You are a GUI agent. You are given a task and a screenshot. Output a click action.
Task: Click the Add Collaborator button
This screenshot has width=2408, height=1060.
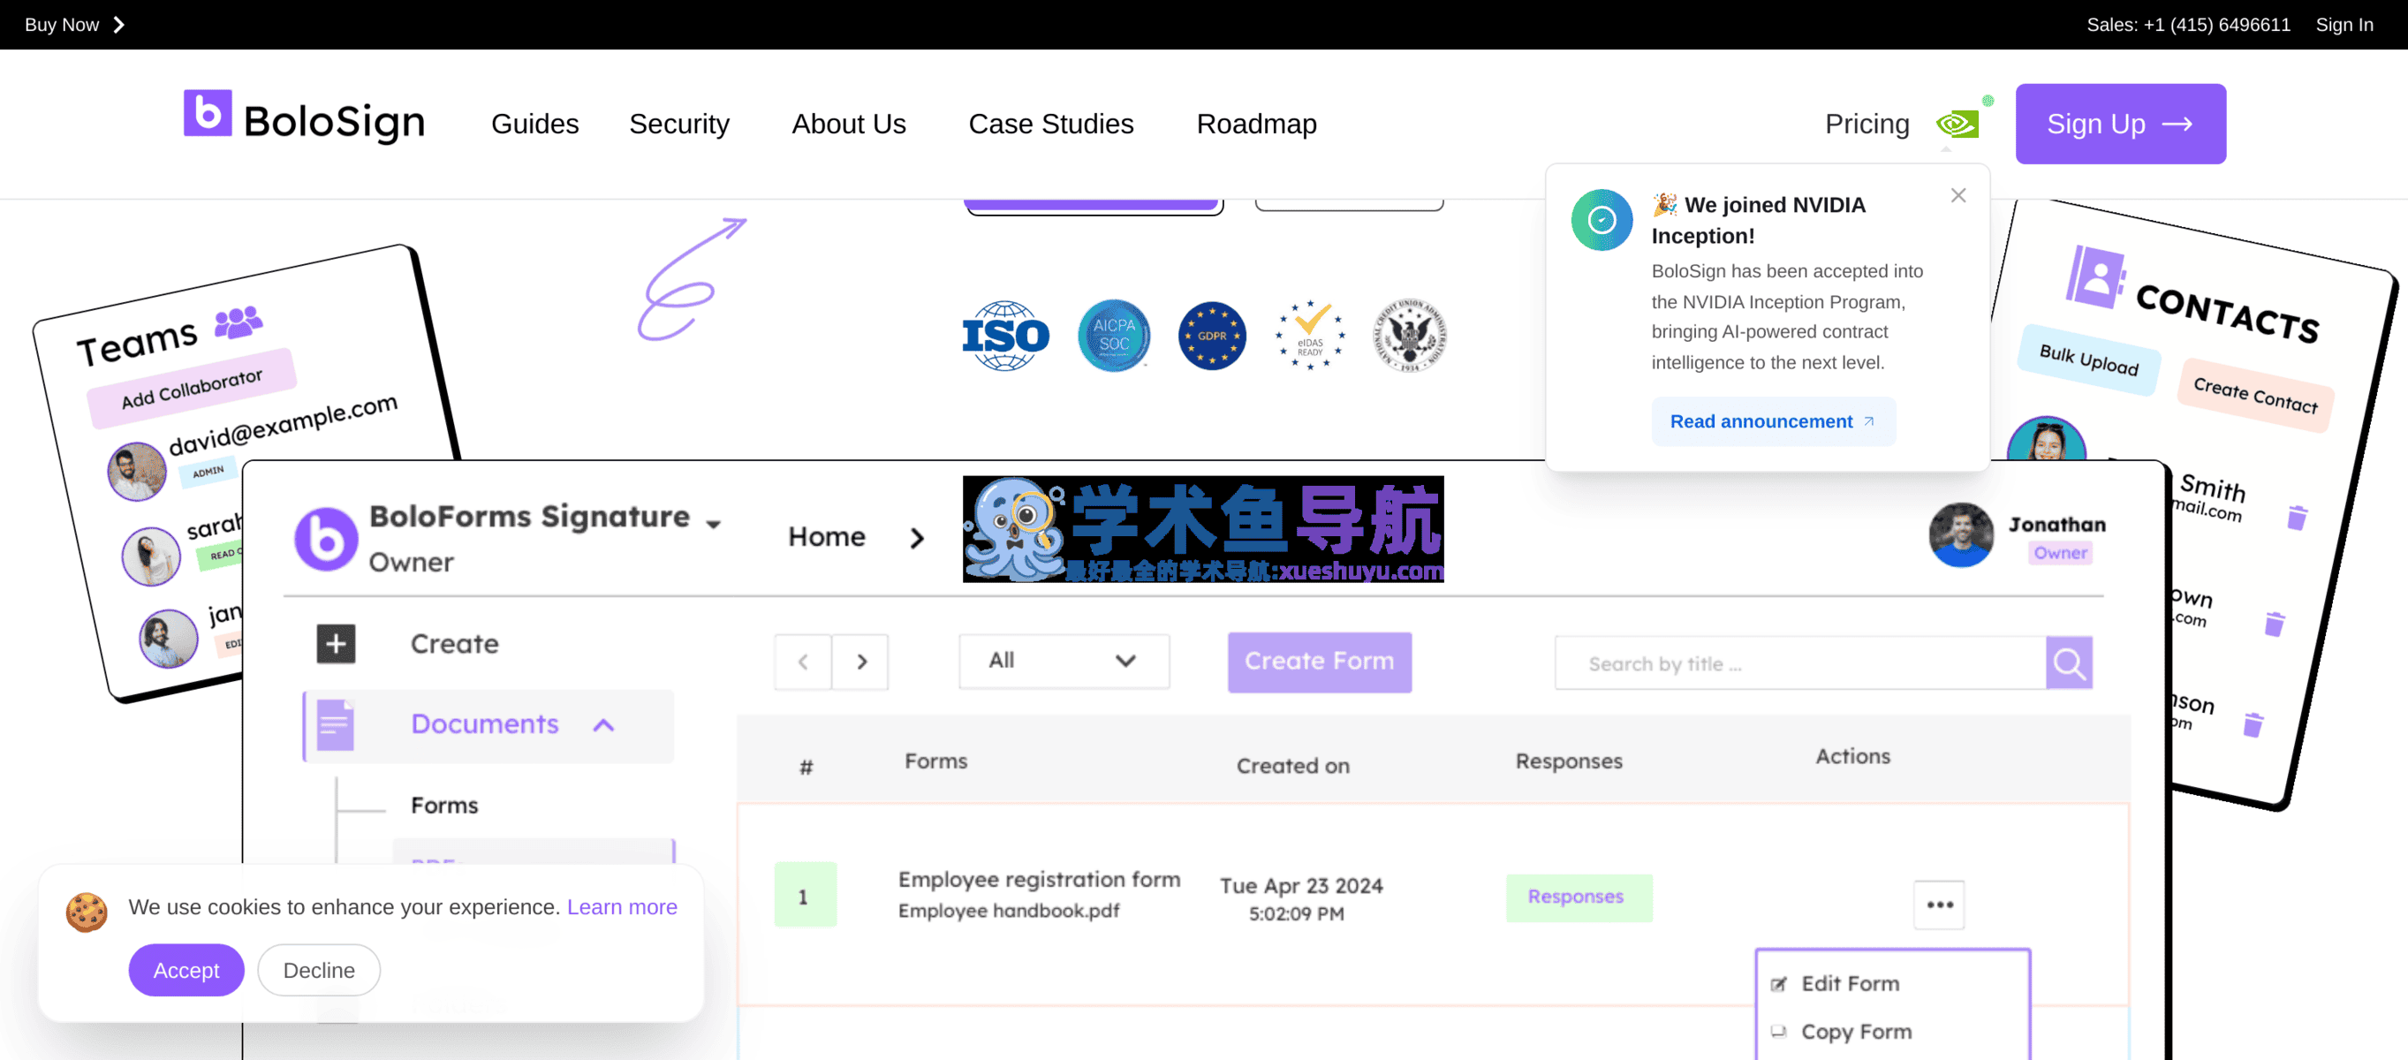192,388
